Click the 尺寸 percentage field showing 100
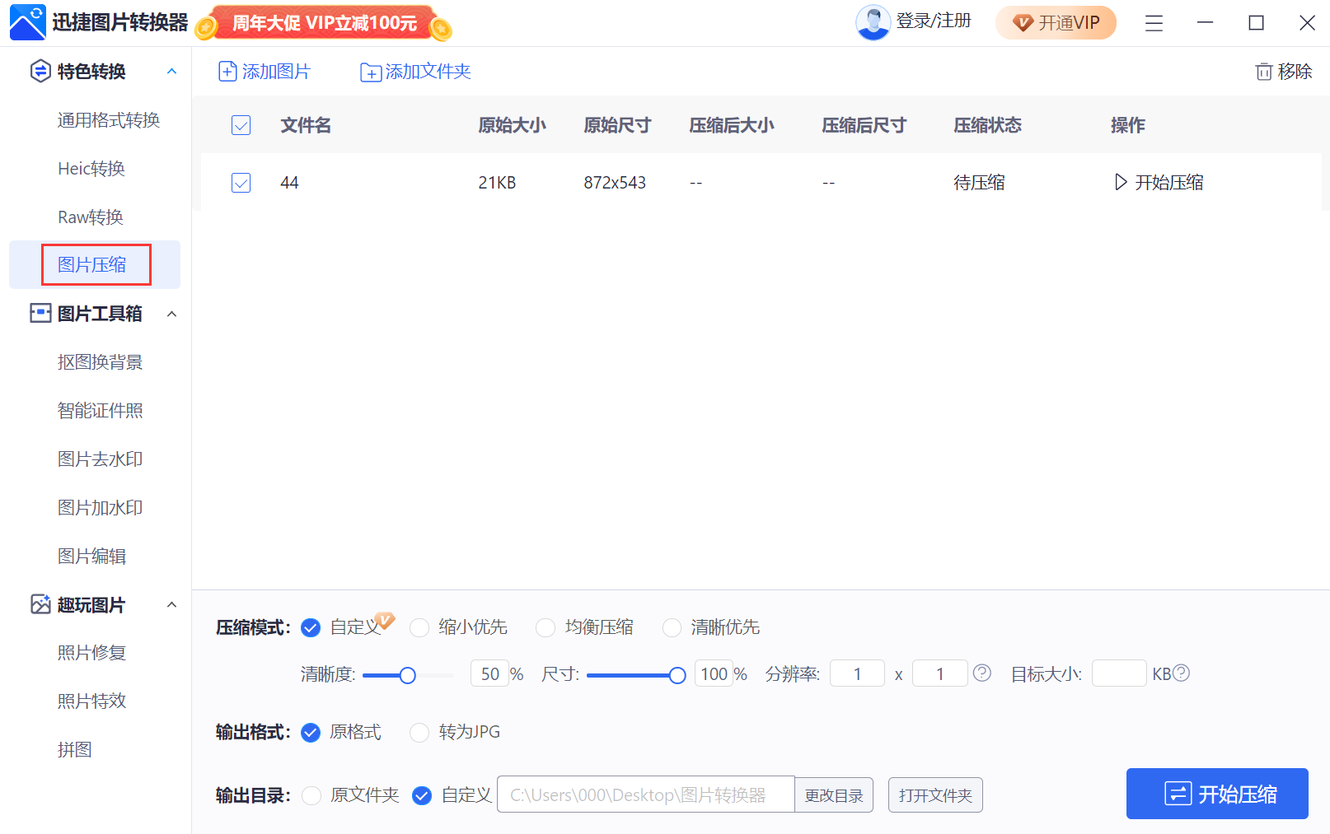 (x=714, y=674)
